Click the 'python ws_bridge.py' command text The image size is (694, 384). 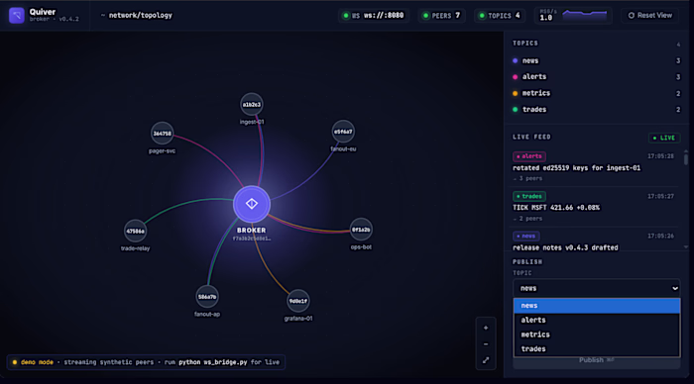point(213,362)
